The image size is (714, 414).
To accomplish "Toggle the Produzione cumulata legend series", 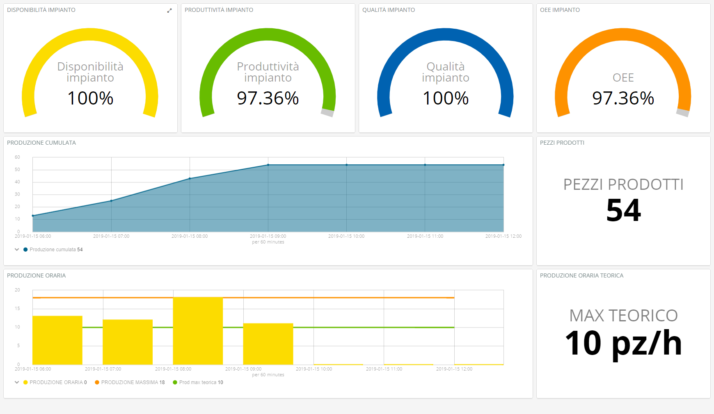I will 53,250.
